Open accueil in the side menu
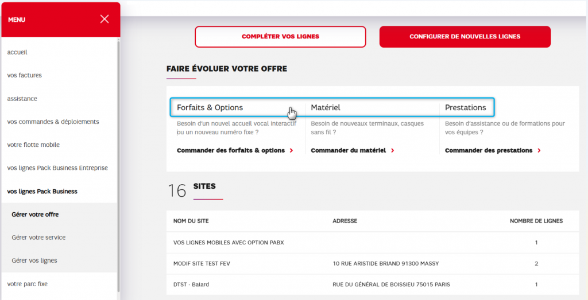Viewport: 588px width, 300px height. (17, 52)
